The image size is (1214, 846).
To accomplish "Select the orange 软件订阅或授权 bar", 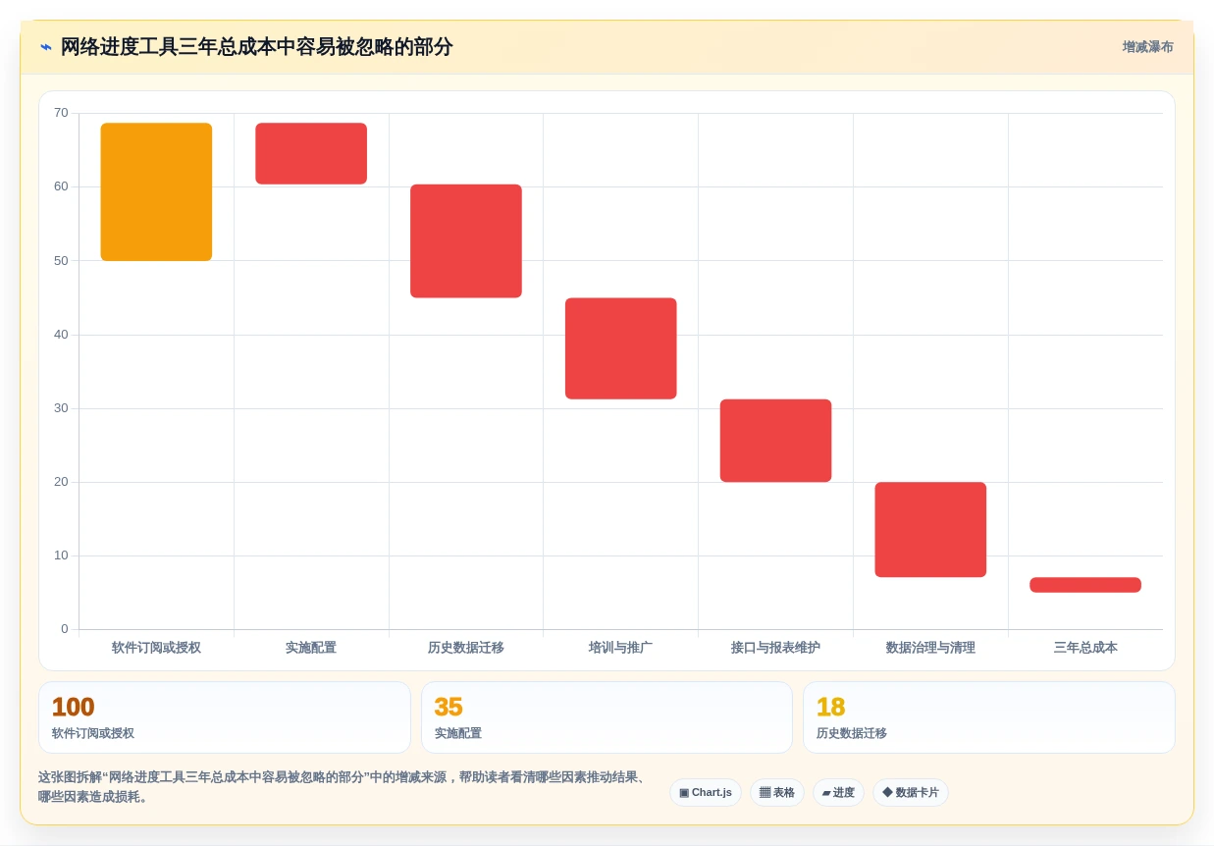I will click(x=156, y=192).
